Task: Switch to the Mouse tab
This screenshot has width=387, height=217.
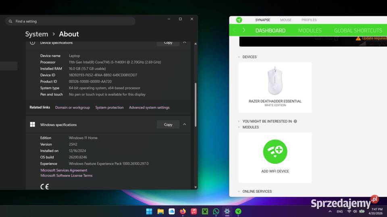Action: [285, 20]
